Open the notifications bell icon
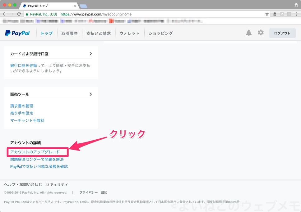Viewport: 301px width, 212px height. [248, 32]
